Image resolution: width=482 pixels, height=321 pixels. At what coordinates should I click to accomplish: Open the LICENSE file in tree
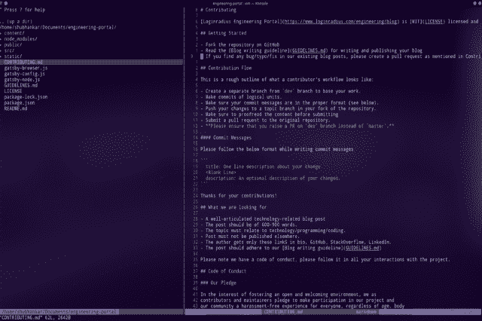13,91
